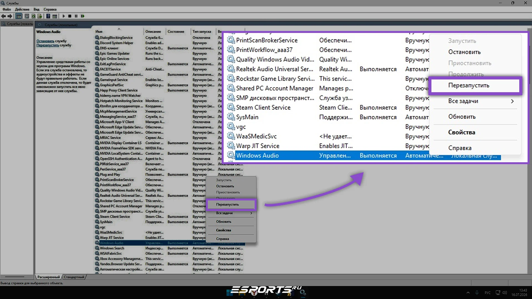532x299 pixels.
Task: Switch to the Расширенный tab
Action: [x=48, y=277]
